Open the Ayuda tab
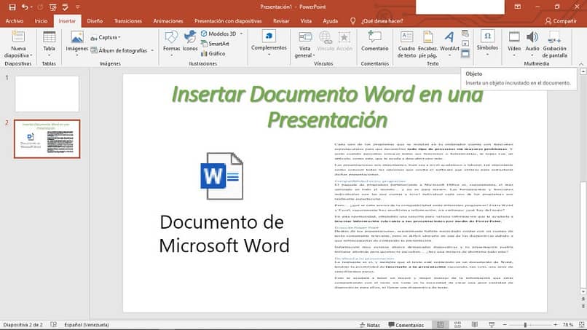 click(x=330, y=21)
